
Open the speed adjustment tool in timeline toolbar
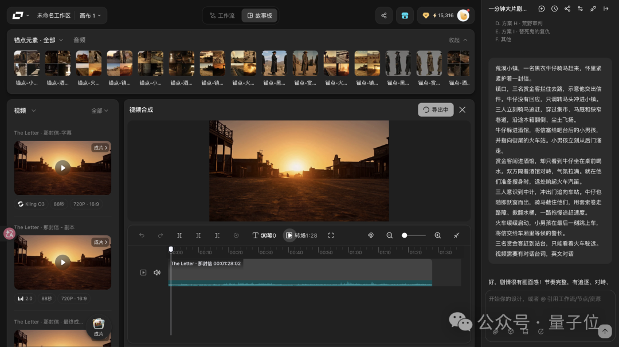pos(236,235)
